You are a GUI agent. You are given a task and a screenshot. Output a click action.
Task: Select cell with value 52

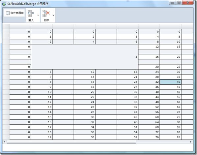[149, 107]
